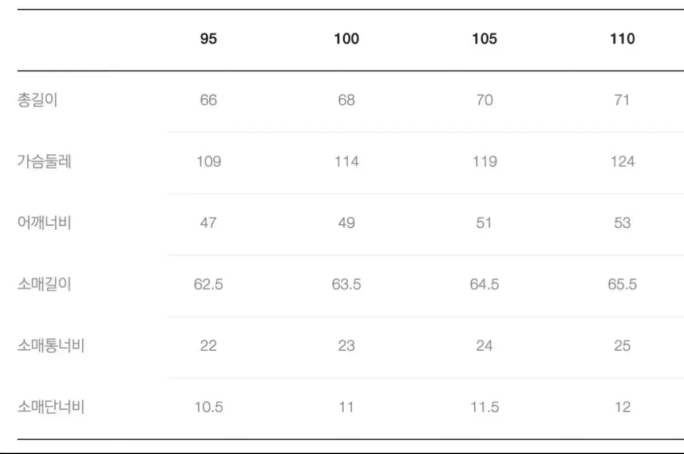Click the 어깨너비 value 51 cell
684x454 pixels.
484,223
